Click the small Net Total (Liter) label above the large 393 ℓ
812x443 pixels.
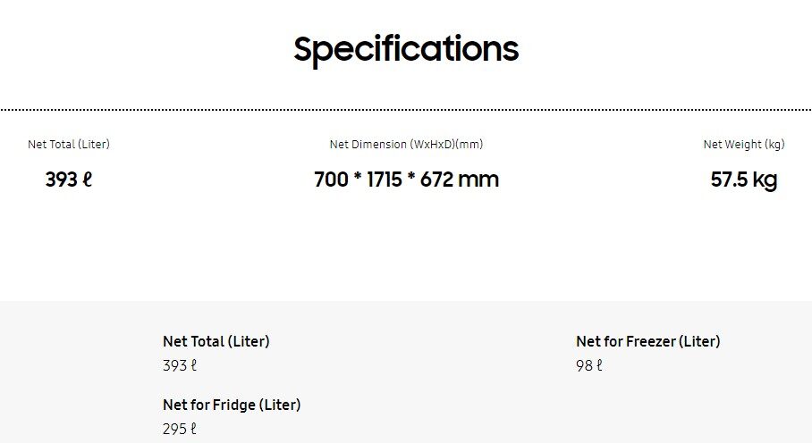click(x=69, y=145)
